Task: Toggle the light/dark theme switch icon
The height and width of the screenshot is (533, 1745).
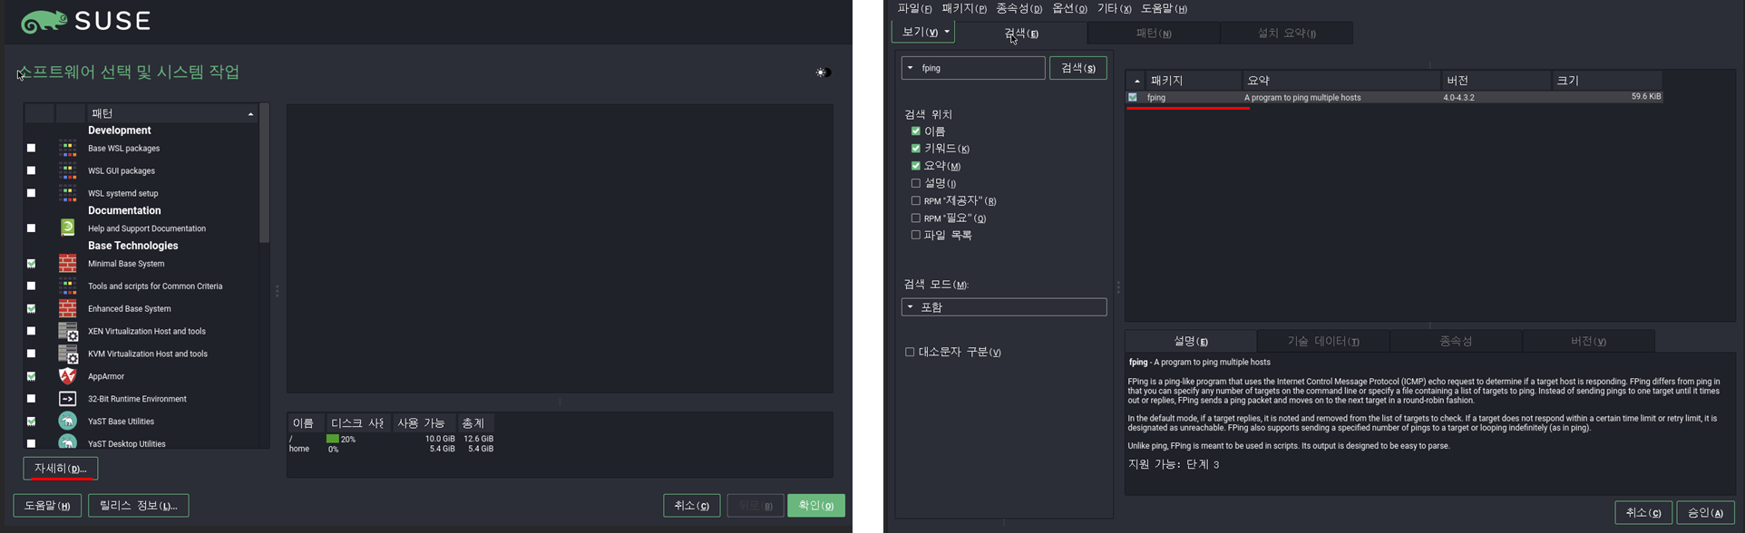Action: [x=823, y=73]
